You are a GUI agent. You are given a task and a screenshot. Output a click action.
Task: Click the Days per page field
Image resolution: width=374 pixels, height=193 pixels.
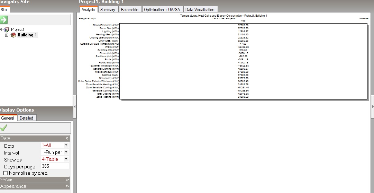55,166
